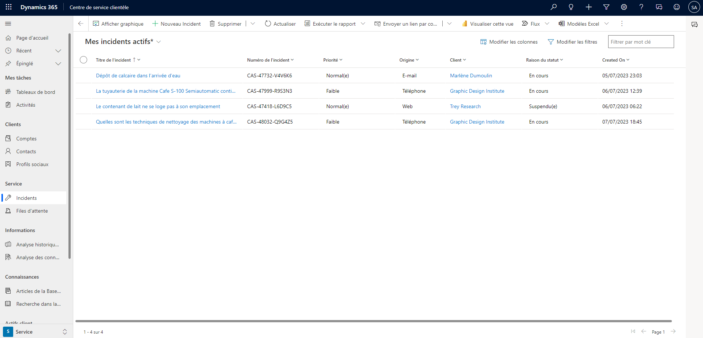
Task: Open advanced find funnel icon
Action: coord(606,7)
